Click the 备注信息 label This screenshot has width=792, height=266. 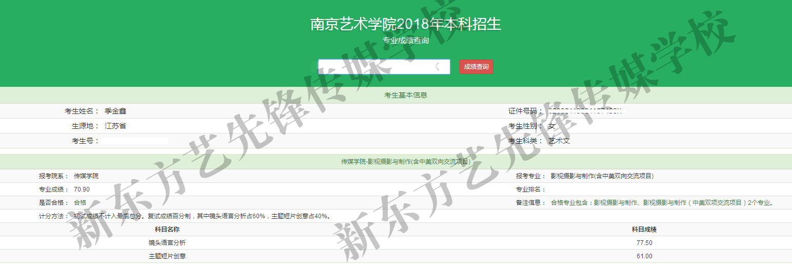click(x=531, y=203)
